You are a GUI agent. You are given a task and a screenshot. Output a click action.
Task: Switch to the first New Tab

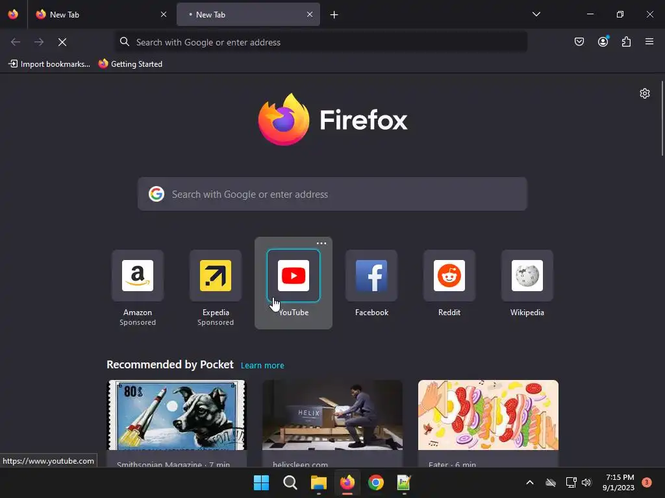pyautogui.click(x=101, y=14)
